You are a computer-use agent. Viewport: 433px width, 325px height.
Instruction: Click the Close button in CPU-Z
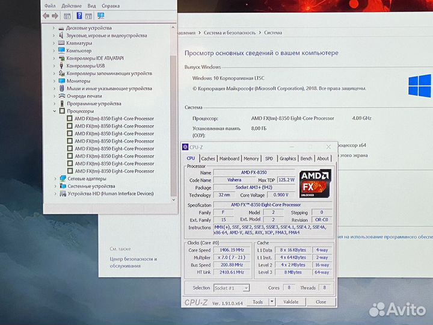(x=321, y=302)
